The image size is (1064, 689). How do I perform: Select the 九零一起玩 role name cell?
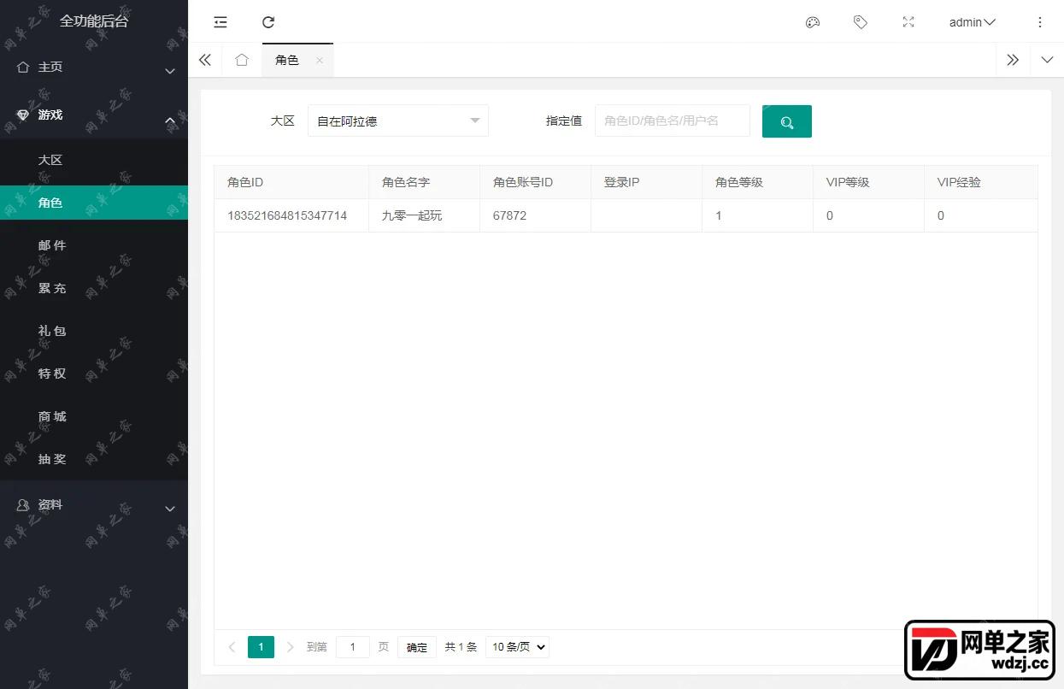coord(424,215)
